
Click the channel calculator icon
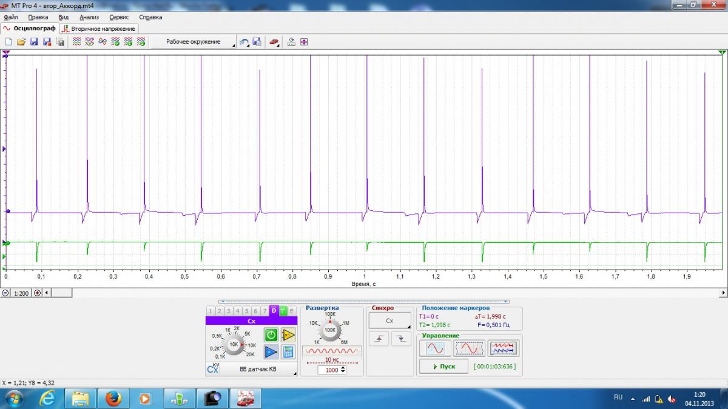click(x=288, y=351)
